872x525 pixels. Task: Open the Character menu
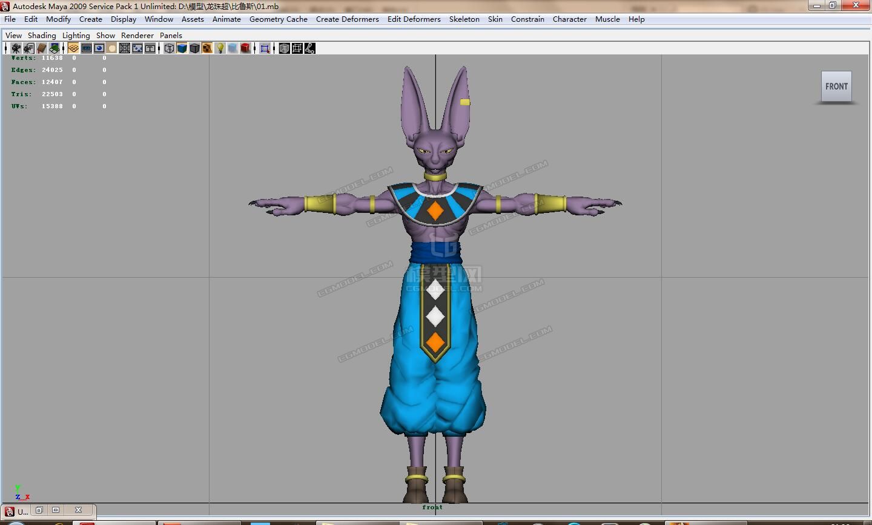570,19
